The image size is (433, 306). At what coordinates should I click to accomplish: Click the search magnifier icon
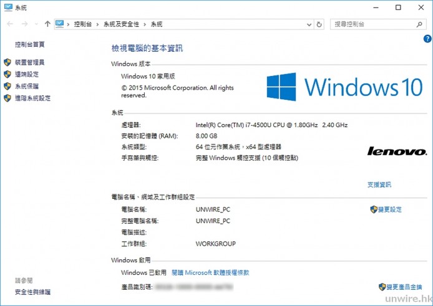(419, 24)
